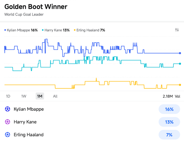Click the 7% button for Haaland
The width and height of the screenshot is (184, 143).
[x=169, y=135]
